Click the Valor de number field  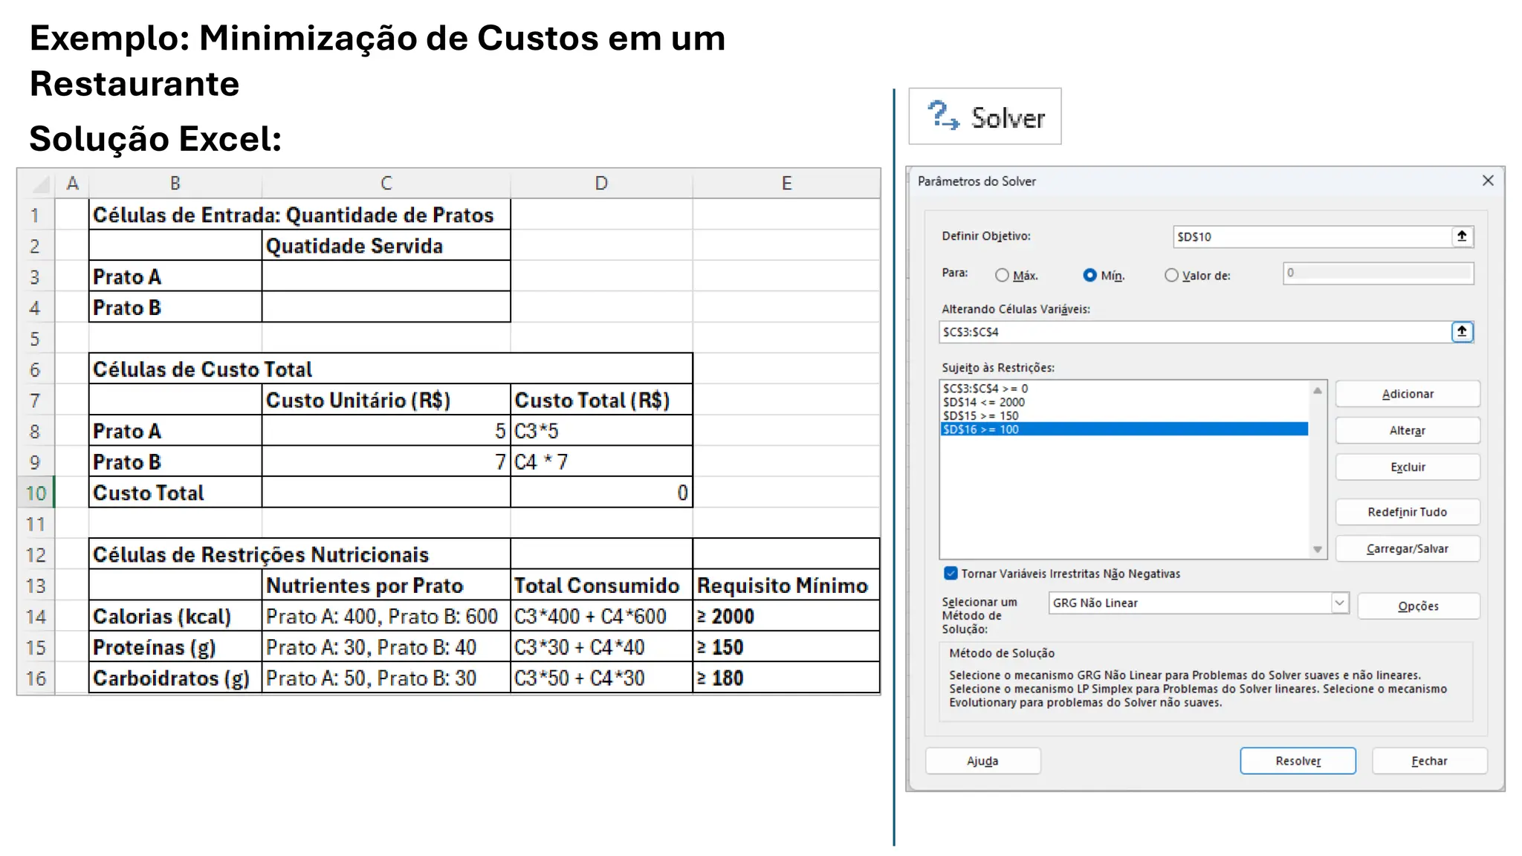coord(1378,273)
